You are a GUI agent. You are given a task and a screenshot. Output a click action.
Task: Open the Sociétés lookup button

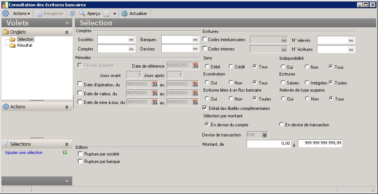(131, 40)
